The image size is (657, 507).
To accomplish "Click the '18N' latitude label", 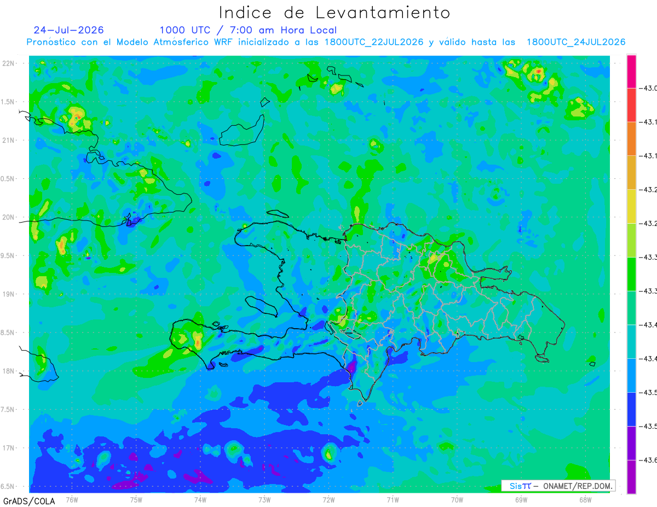I will click(9, 371).
